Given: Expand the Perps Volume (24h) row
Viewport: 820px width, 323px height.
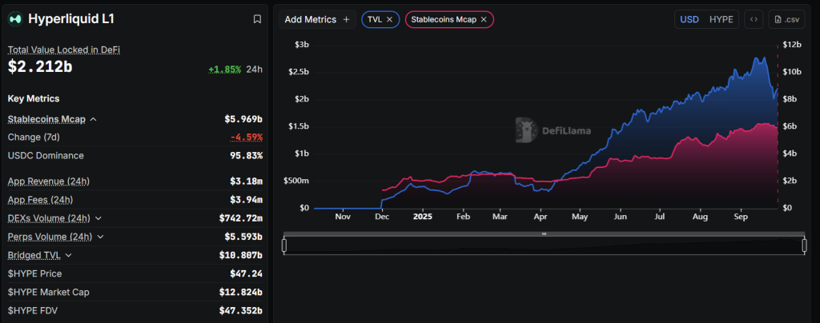Looking at the screenshot, I should pos(101,237).
